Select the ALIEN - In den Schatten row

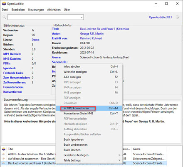pos(31,154)
